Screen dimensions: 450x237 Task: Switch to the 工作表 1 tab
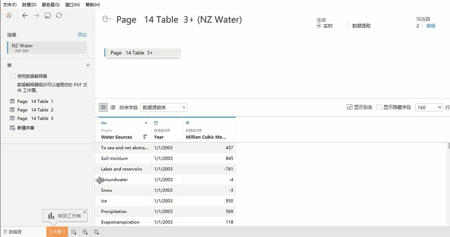pos(57,232)
